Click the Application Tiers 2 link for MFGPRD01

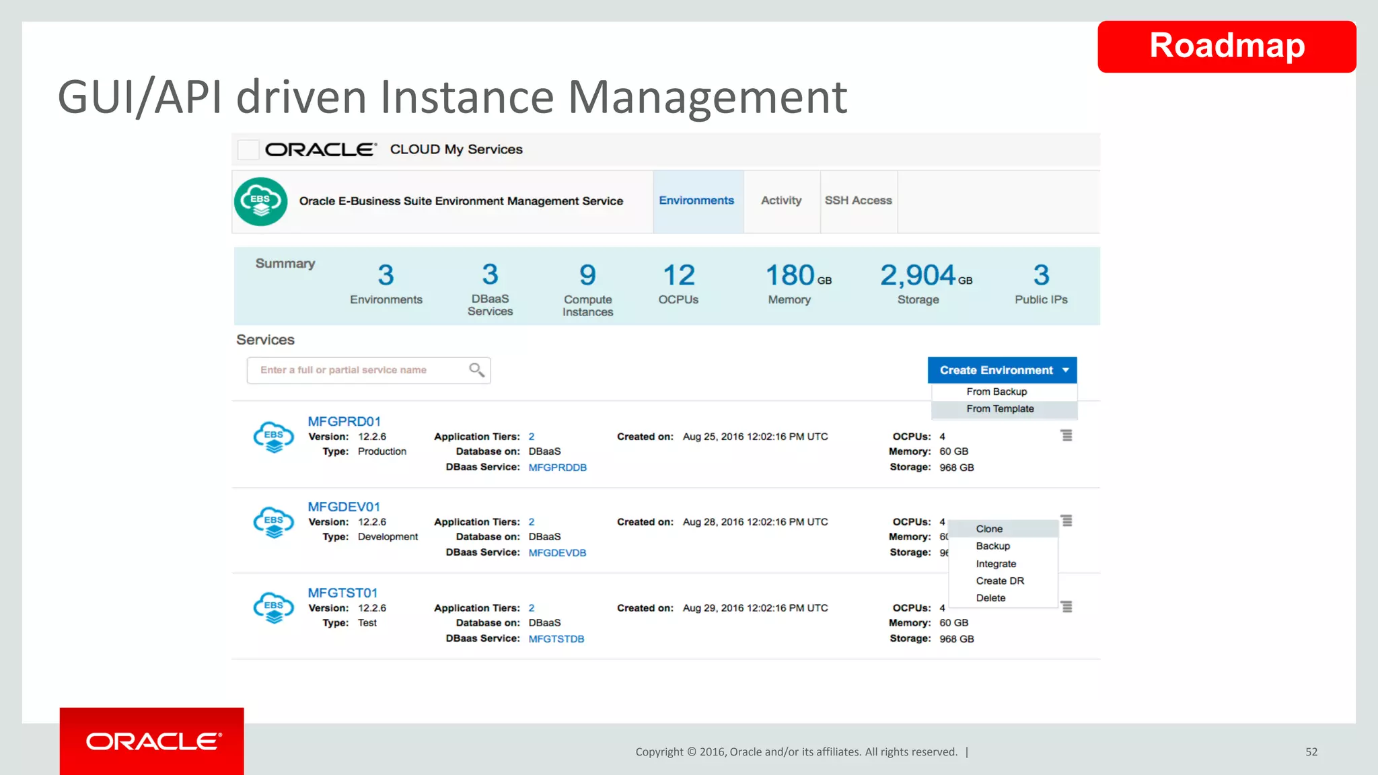(532, 437)
